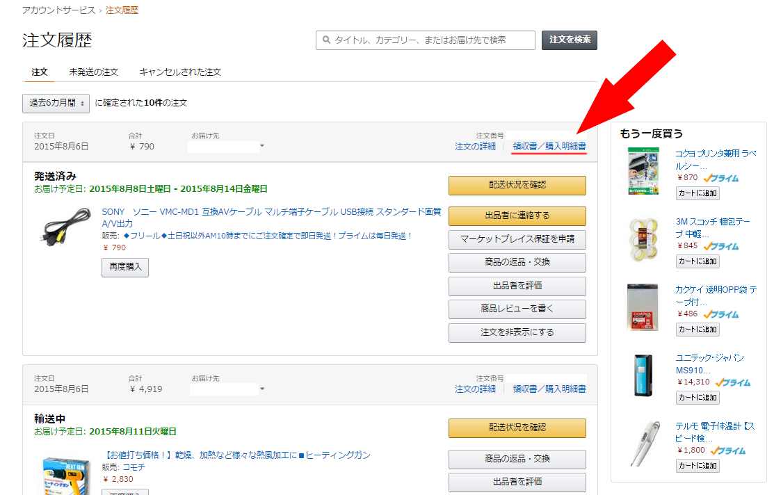Open the フリール seller link
Viewport: 774px width, 495px height.
(267, 236)
